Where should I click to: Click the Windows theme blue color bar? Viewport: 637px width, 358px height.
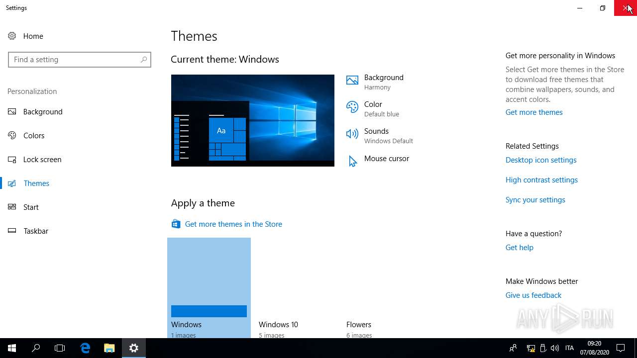tap(209, 311)
